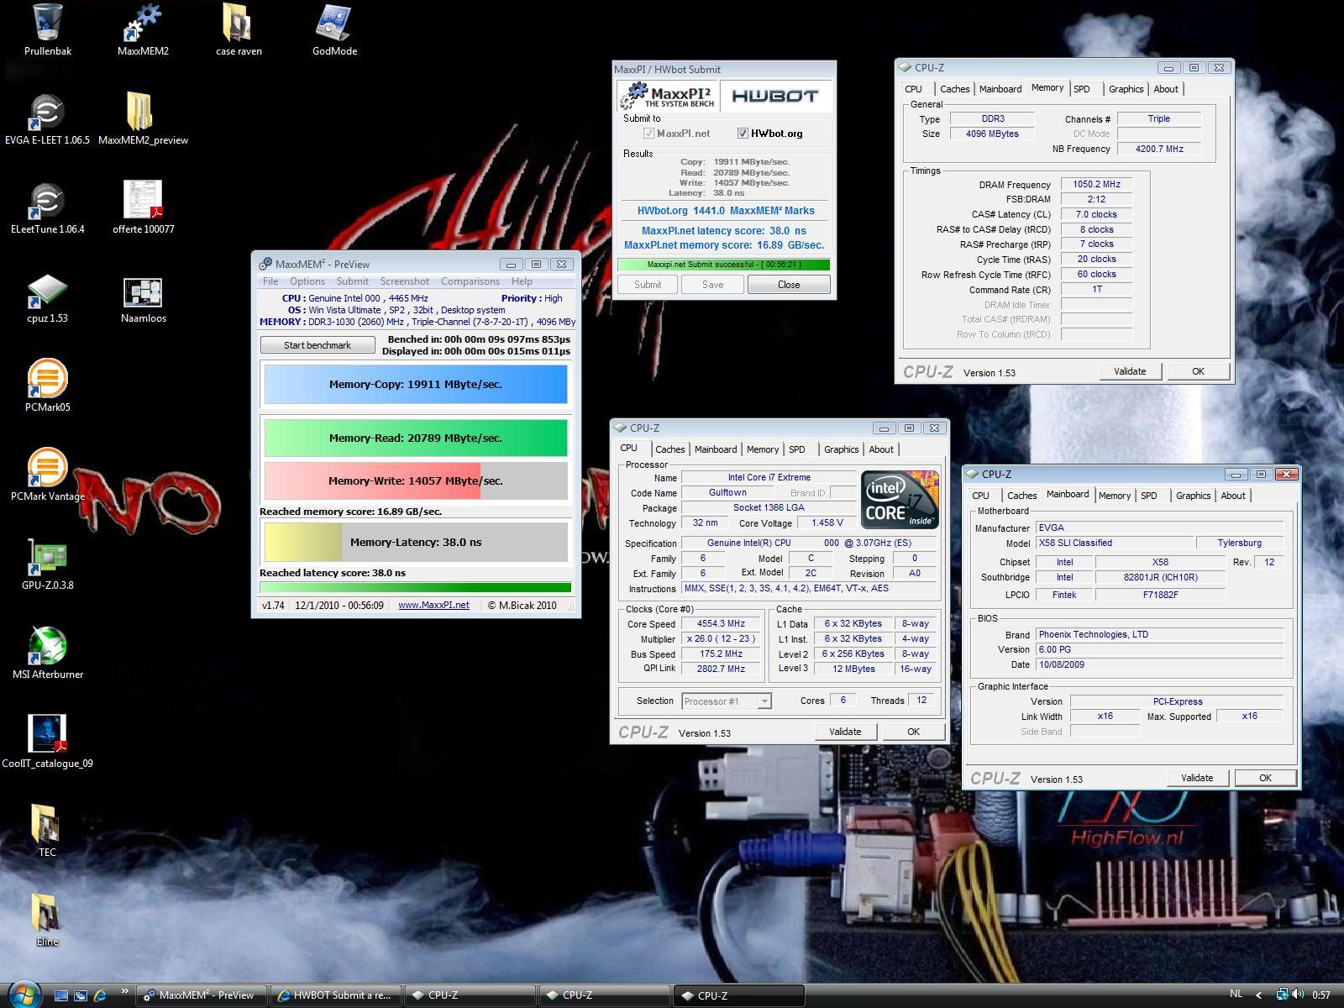Click Validate in Memory CPU-Z window

[1130, 371]
